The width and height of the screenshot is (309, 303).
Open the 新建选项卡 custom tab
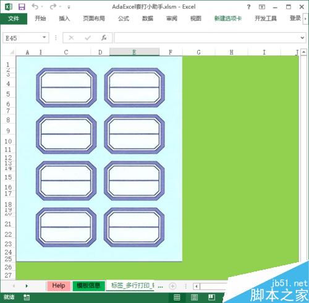(x=228, y=19)
